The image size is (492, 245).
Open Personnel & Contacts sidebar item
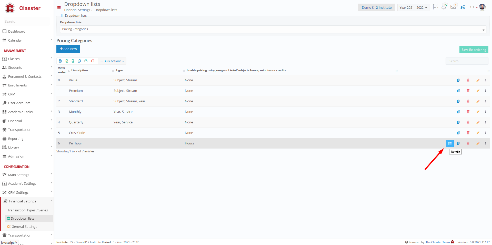pyautogui.click(x=27, y=77)
